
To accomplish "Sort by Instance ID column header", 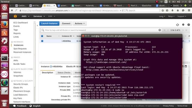I will [x=67, y=36].
